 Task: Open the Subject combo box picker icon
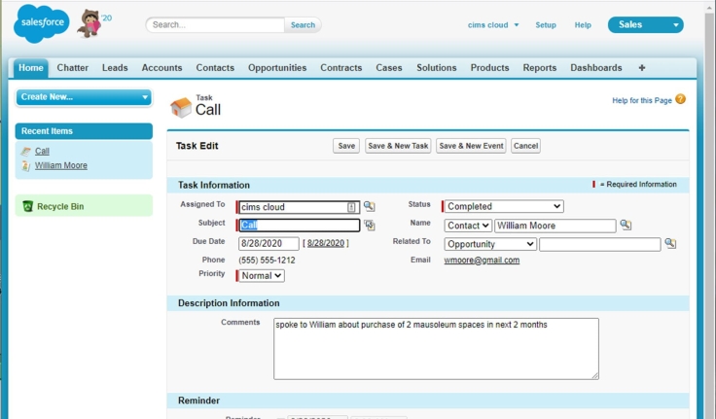pyautogui.click(x=369, y=226)
